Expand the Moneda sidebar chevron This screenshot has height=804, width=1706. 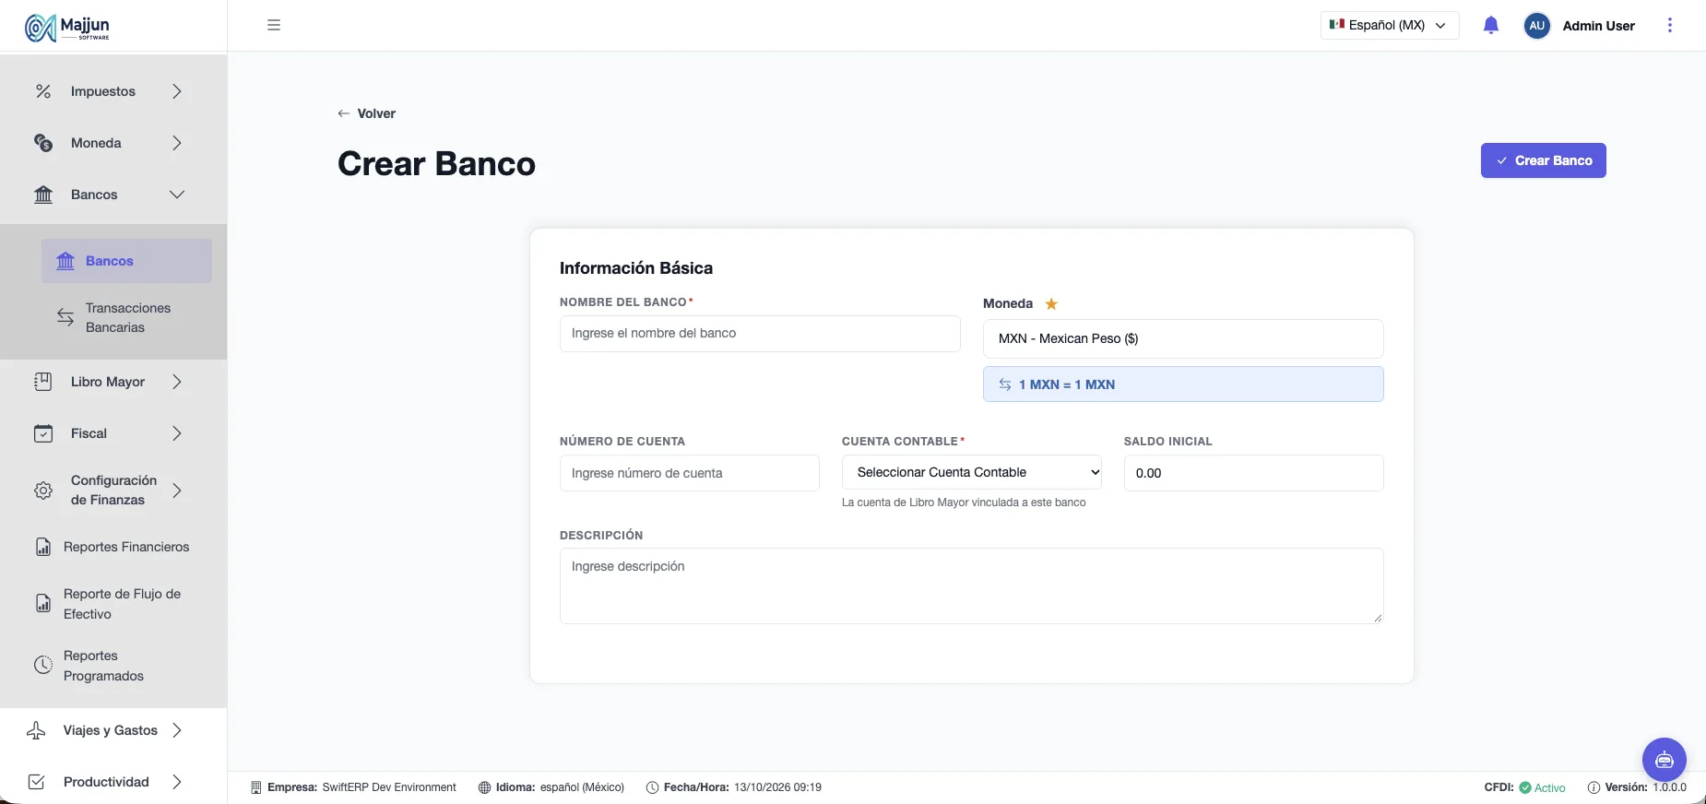[177, 143]
